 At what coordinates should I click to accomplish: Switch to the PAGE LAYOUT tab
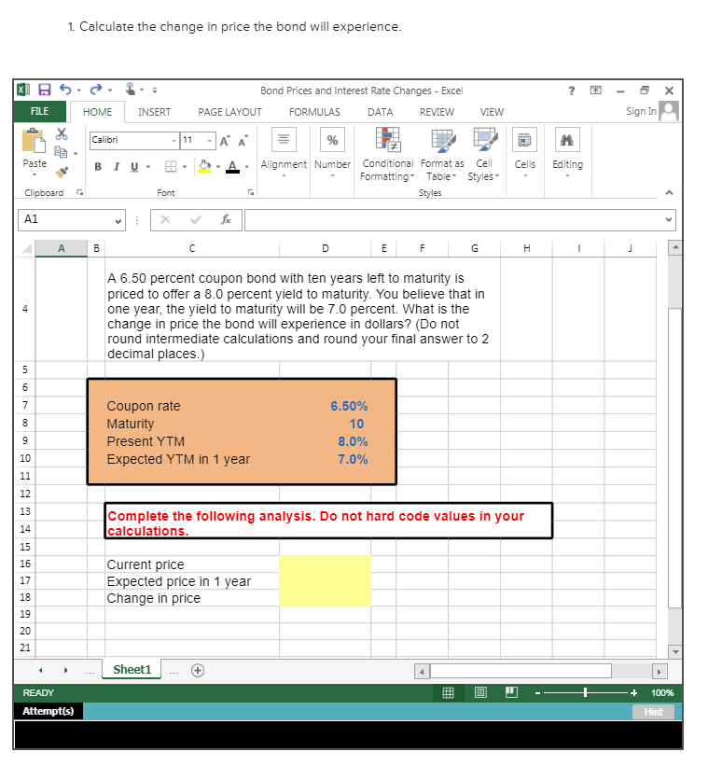[x=229, y=112]
